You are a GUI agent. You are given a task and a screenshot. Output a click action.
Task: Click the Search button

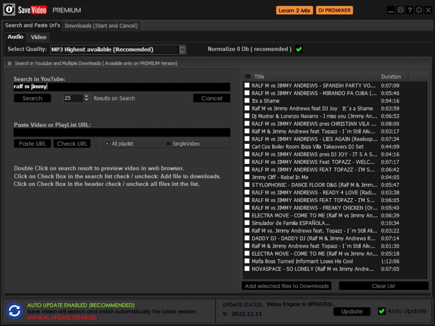[x=32, y=98]
